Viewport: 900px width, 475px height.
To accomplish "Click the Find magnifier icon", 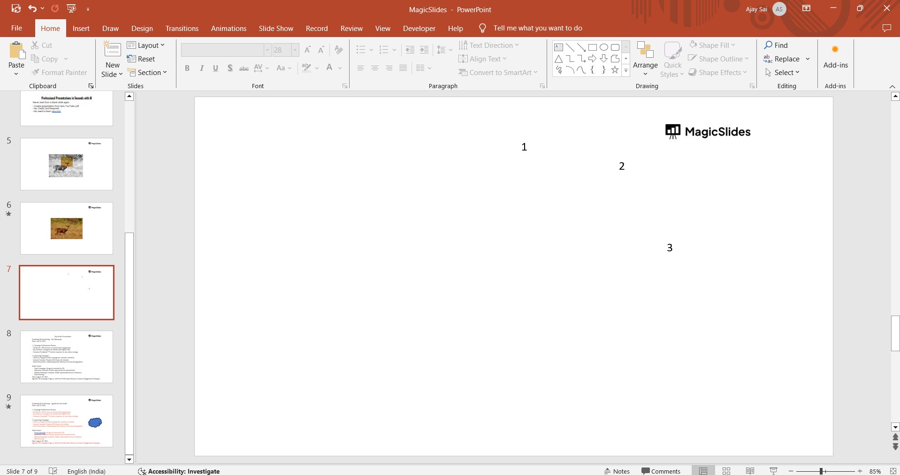I will pos(768,45).
